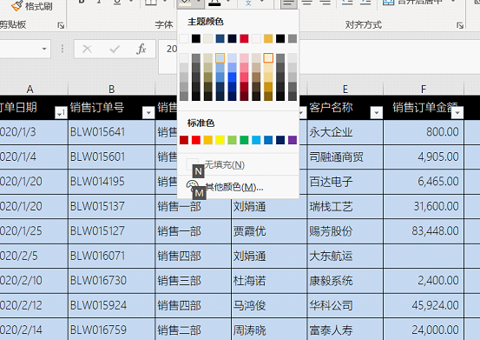Select cell containing BLW016759
This screenshot has height=340, width=480.
pyautogui.click(x=111, y=330)
